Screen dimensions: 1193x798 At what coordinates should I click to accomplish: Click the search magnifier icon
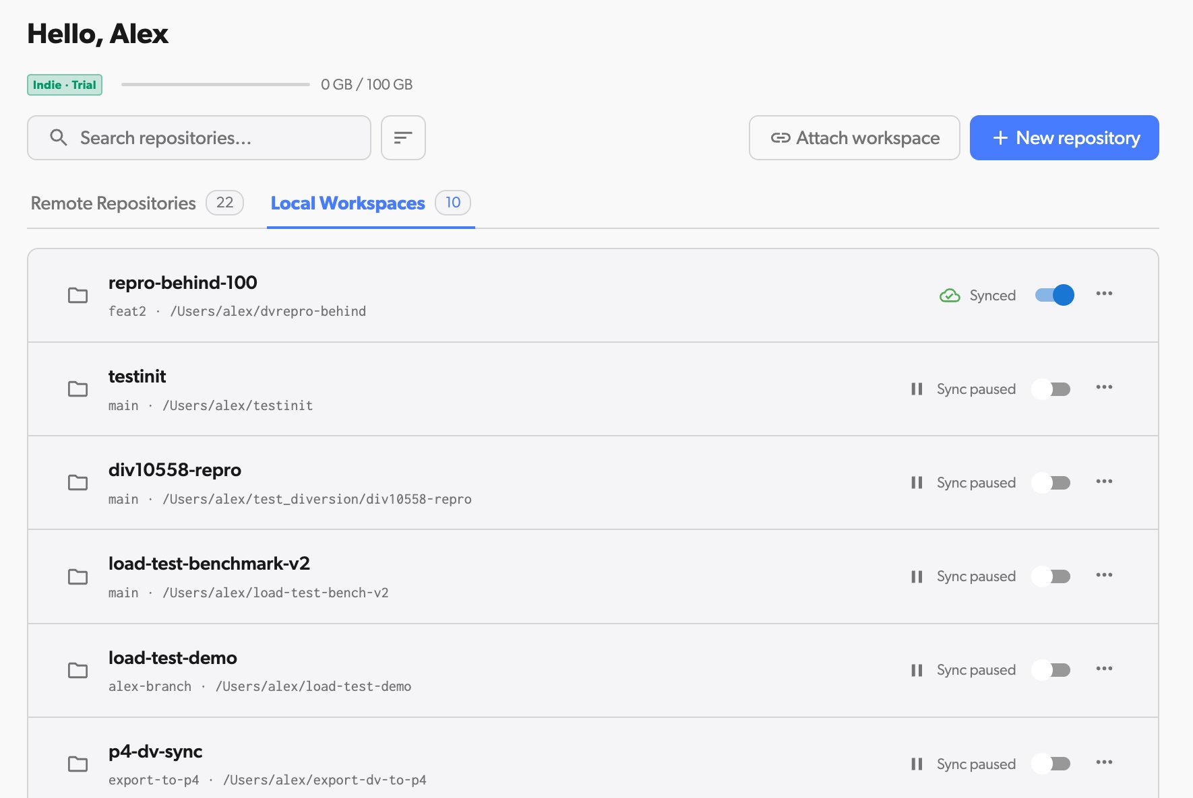click(59, 137)
